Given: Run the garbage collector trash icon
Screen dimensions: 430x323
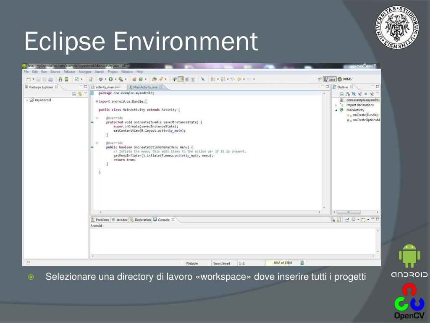Looking at the screenshot, I should [x=302, y=263].
